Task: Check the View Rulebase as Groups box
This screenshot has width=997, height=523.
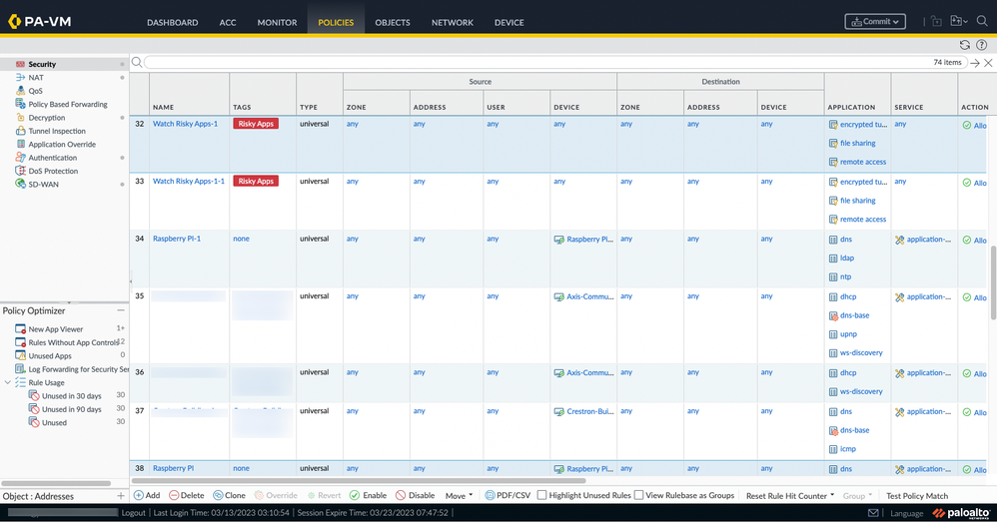Action: pyautogui.click(x=640, y=495)
